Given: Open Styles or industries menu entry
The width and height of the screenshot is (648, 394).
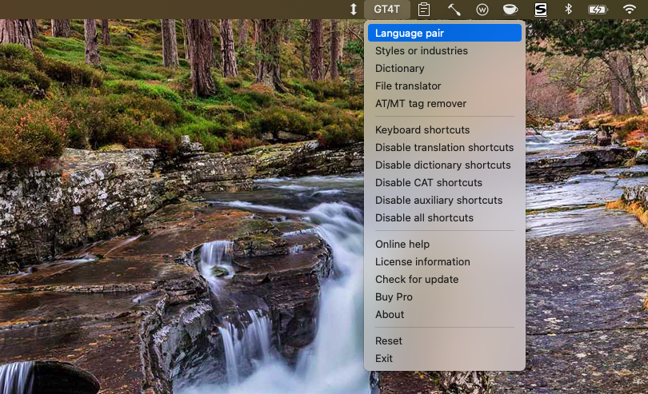Looking at the screenshot, I should [x=421, y=50].
